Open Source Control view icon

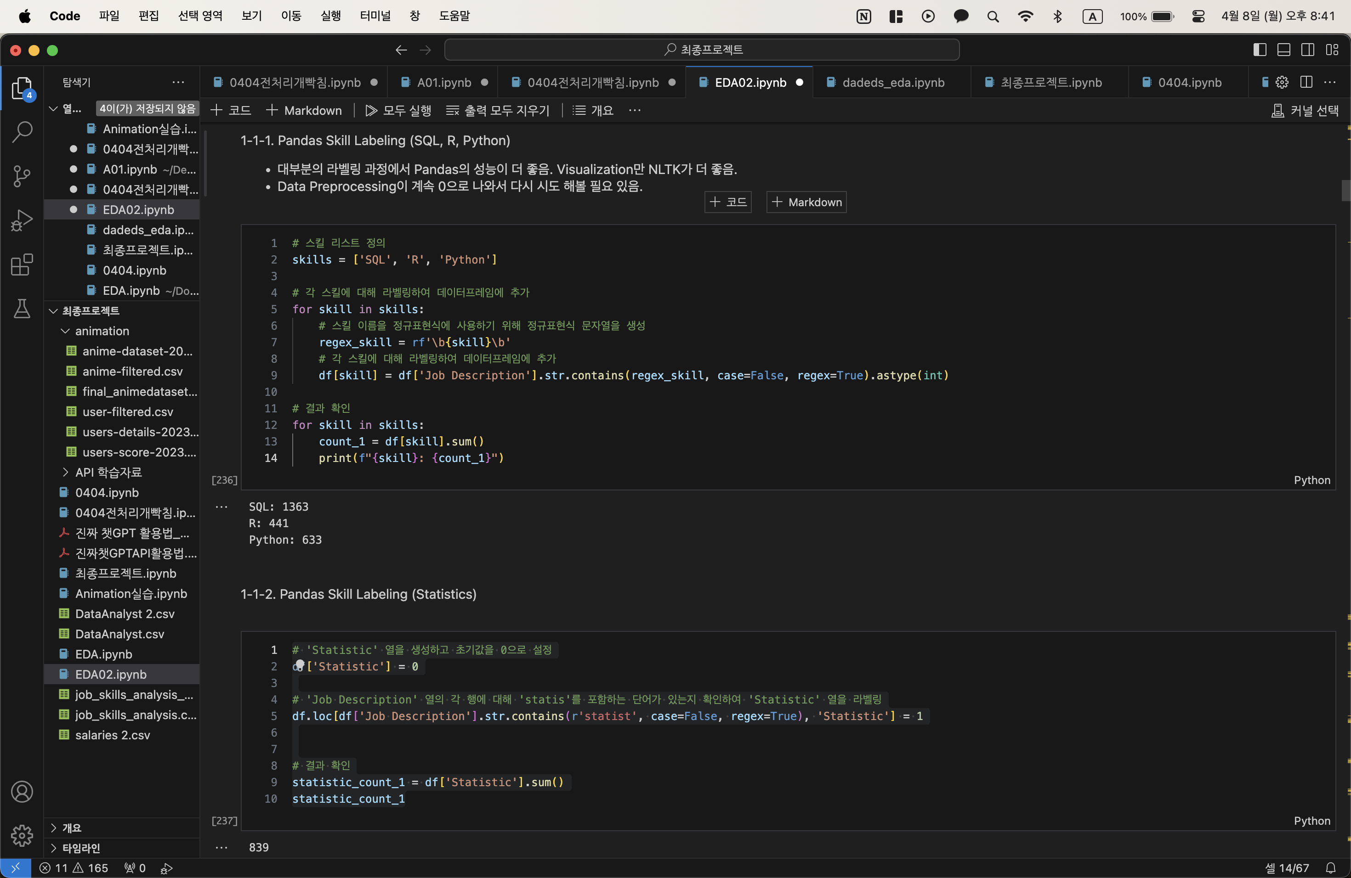tap(22, 176)
